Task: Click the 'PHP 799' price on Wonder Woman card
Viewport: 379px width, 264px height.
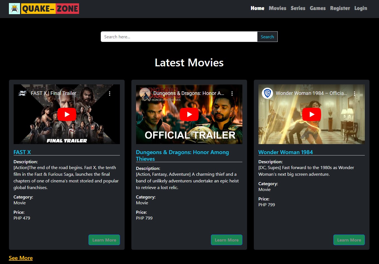Action: coord(267,205)
